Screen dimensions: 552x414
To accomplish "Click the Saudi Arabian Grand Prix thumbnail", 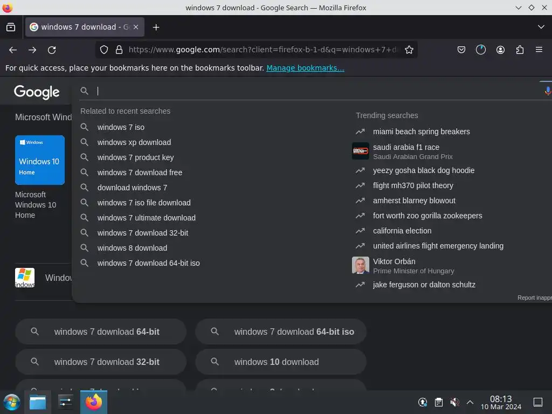I will (x=361, y=151).
